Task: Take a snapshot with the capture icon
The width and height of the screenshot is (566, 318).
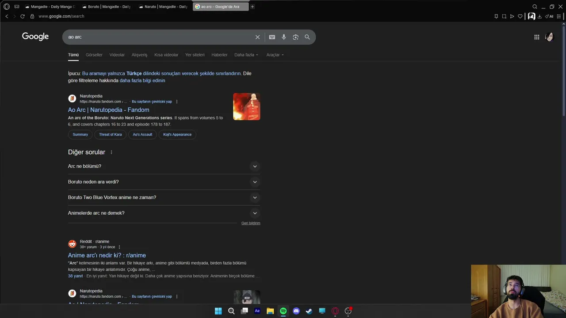Action: pyautogui.click(x=504, y=16)
